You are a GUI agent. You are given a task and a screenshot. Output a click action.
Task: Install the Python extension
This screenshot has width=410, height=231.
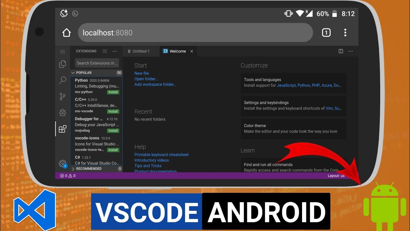click(113, 92)
